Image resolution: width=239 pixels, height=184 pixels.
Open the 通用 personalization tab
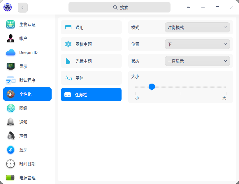[x=91, y=27]
